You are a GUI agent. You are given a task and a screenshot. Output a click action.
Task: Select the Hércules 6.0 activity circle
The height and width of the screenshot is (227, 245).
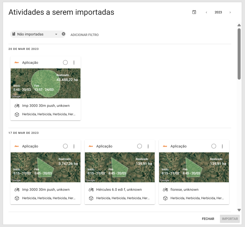[x=139, y=146]
